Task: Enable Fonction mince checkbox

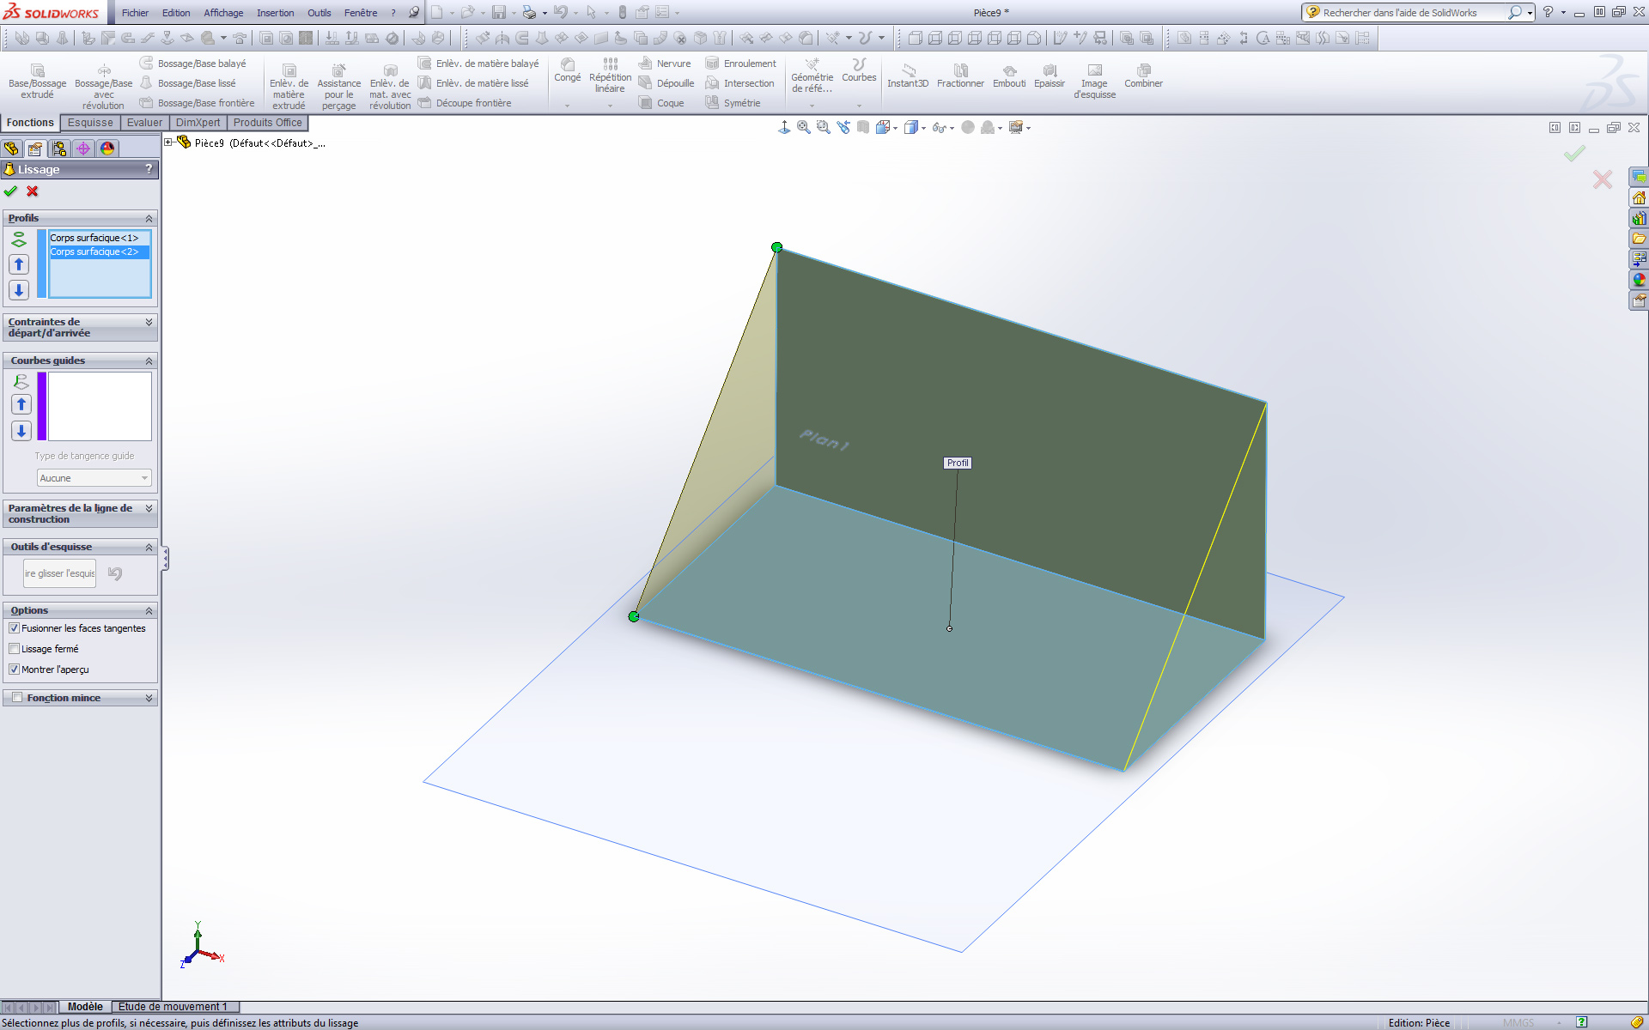Action: (17, 698)
